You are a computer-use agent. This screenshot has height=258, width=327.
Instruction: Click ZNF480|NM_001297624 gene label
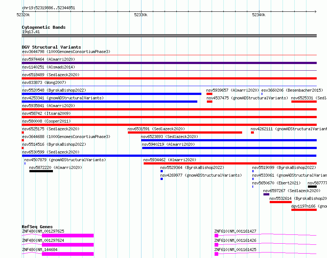43,240
